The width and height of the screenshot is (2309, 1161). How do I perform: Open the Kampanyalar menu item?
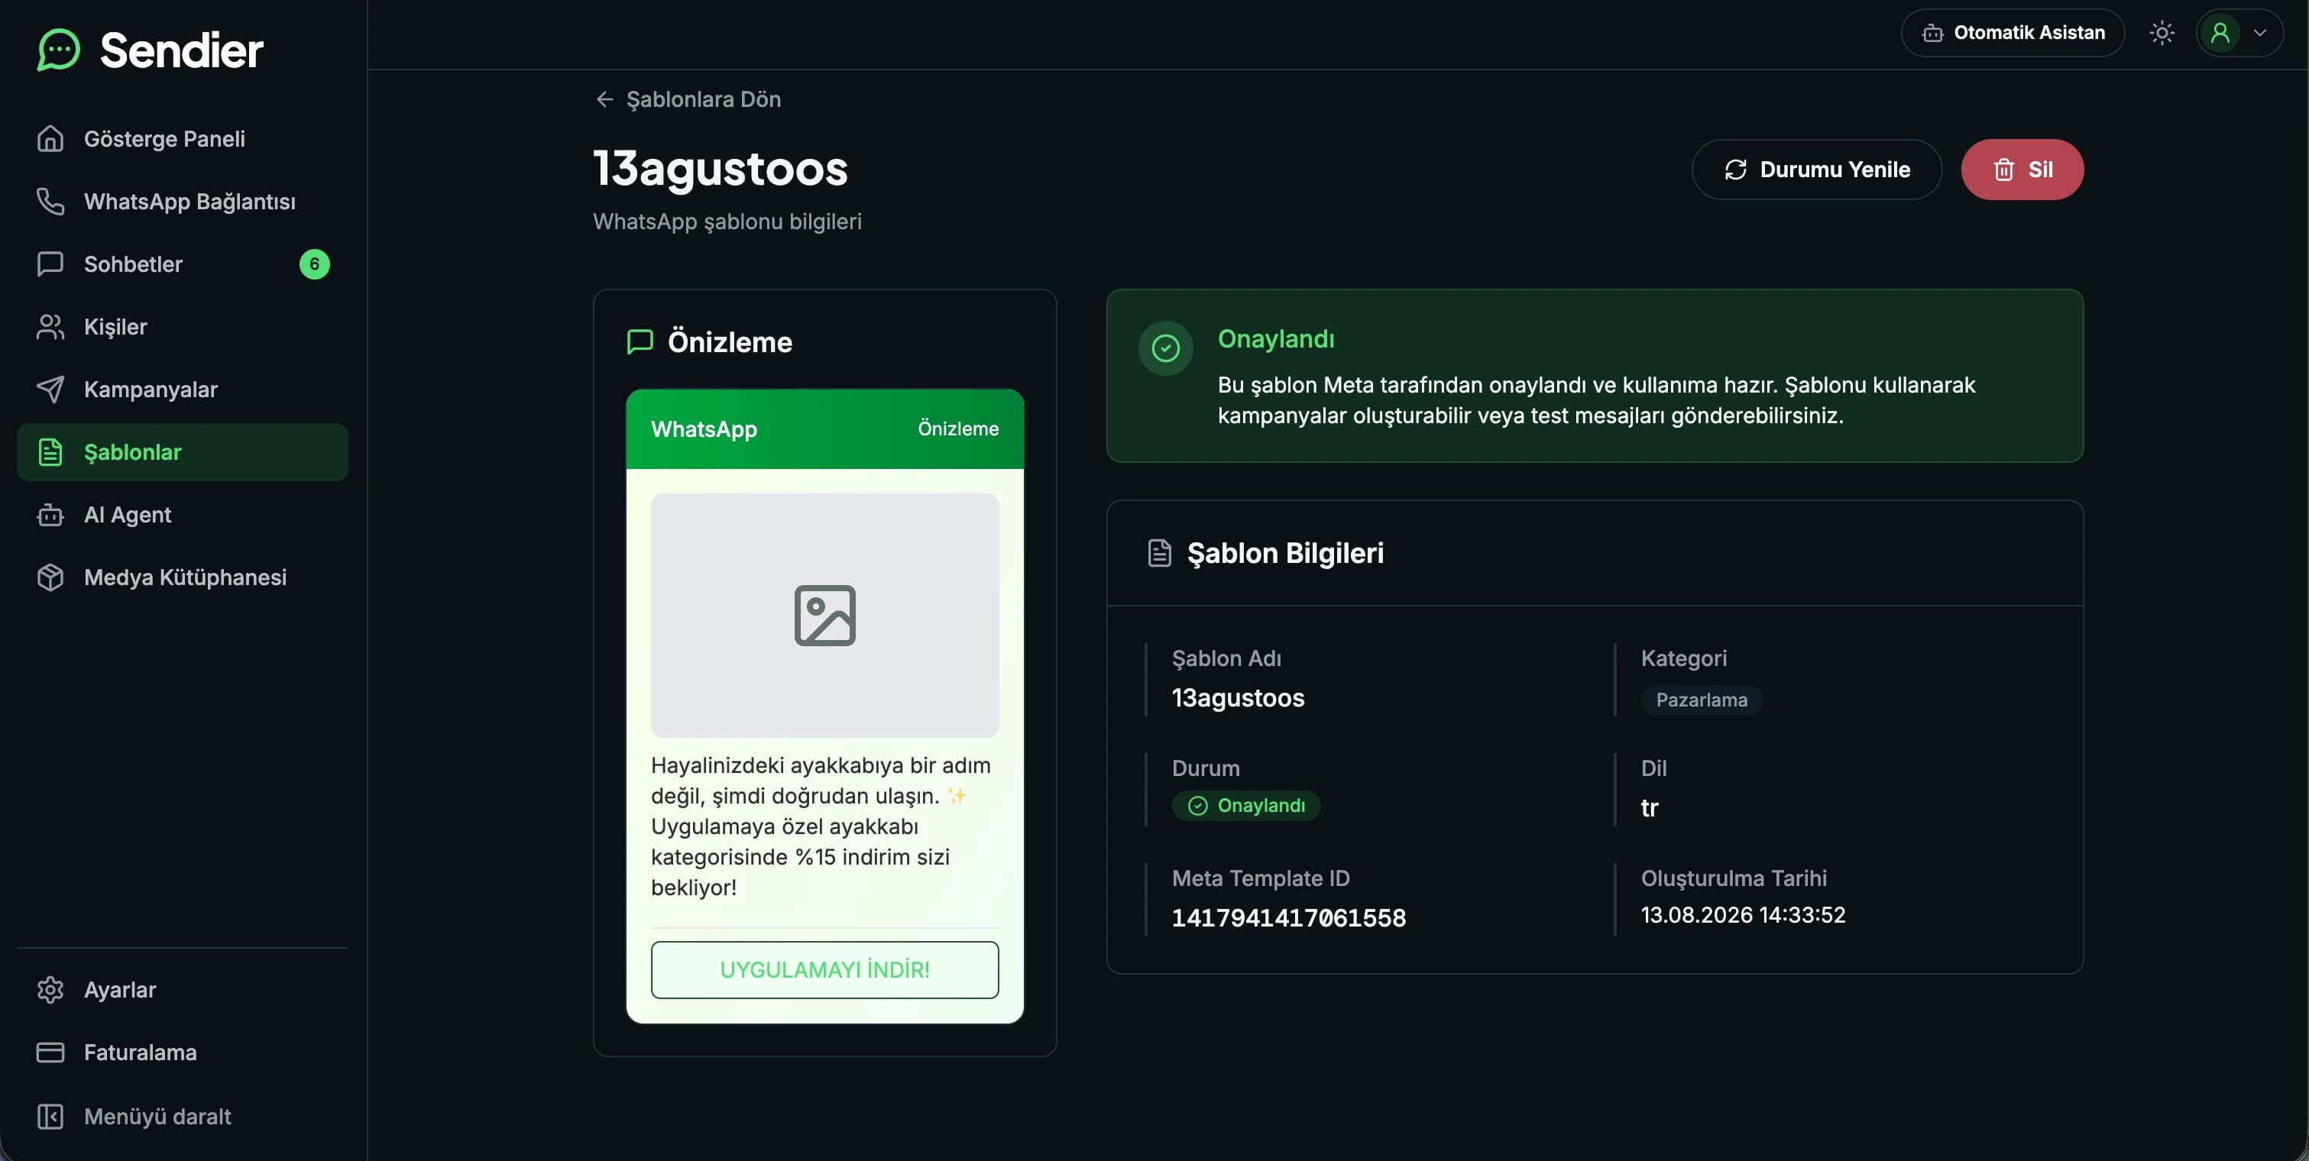pyautogui.click(x=183, y=390)
